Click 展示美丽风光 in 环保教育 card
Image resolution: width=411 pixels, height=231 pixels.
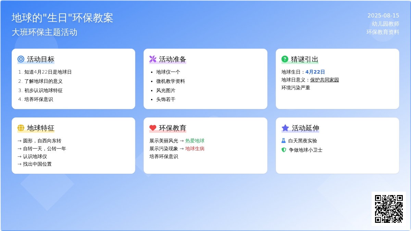[x=164, y=141]
